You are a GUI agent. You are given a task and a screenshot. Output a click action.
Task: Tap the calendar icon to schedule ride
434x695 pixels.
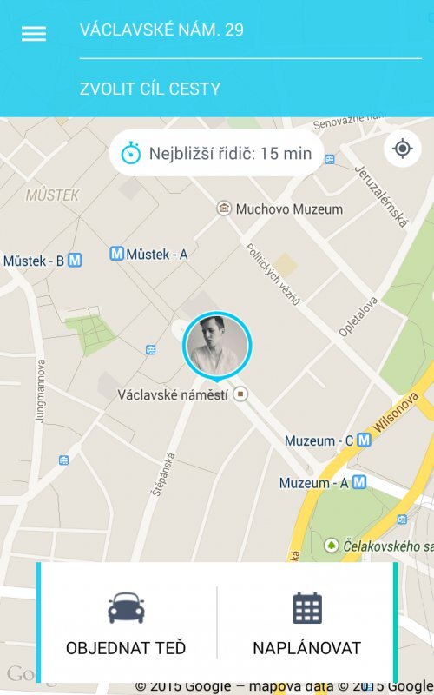tap(307, 607)
